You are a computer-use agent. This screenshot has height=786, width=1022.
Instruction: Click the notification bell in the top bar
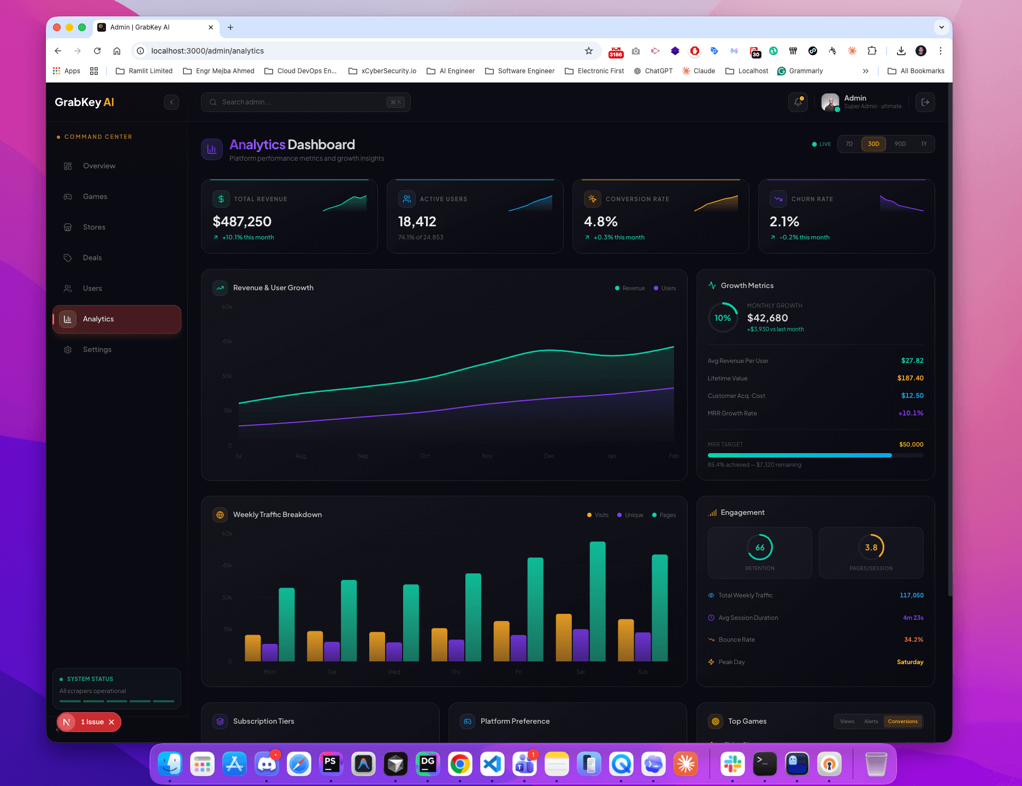[797, 102]
